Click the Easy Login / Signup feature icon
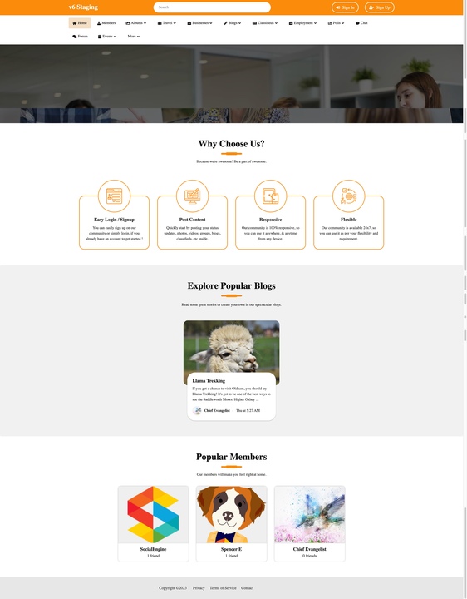The image size is (467, 599). coord(114,196)
